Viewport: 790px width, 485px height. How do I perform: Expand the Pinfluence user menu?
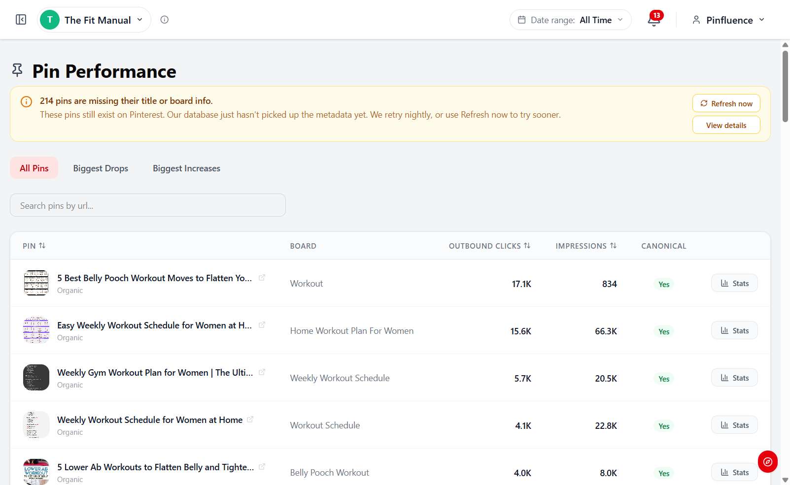(728, 20)
